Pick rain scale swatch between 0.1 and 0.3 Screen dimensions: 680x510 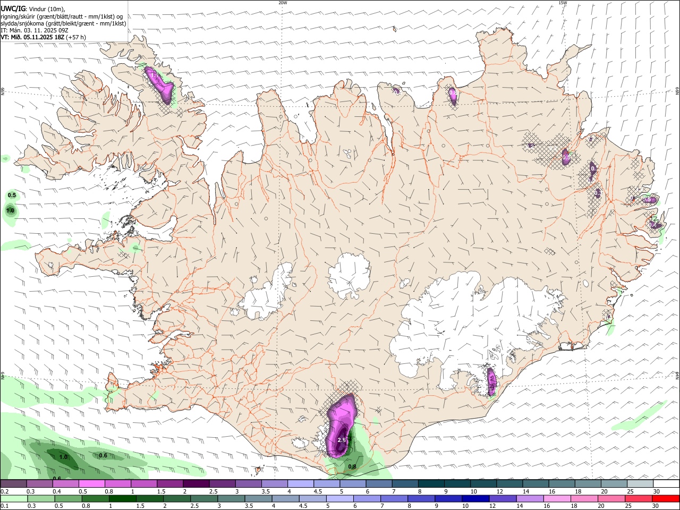tap(13, 498)
